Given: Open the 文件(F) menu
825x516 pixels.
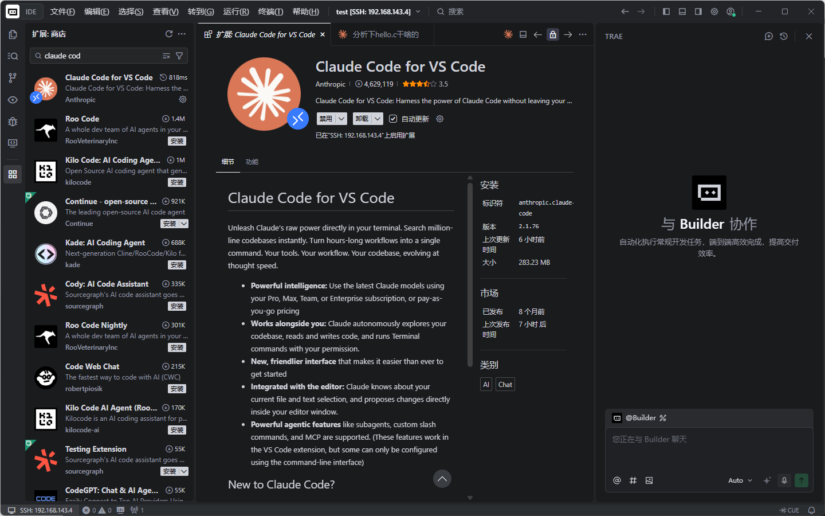Looking at the screenshot, I should pos(62,11).
